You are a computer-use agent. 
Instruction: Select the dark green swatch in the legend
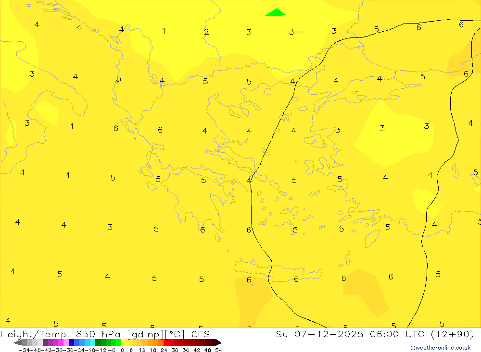(98, 343)
